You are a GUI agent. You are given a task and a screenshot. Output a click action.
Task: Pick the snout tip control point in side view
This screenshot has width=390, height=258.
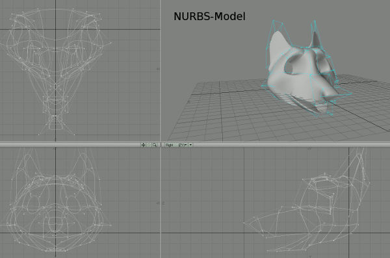click(244, 223)
